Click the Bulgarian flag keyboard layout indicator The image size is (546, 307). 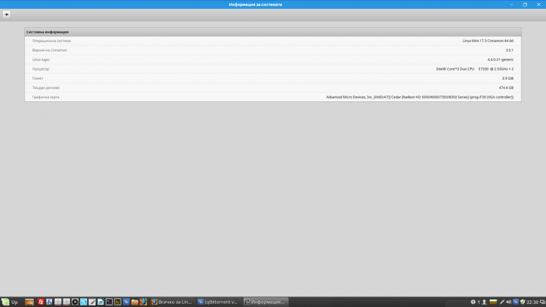click(x=493, y=302)
